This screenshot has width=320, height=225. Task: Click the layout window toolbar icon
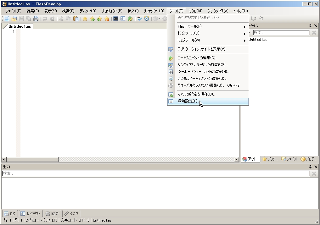[123, 19]
